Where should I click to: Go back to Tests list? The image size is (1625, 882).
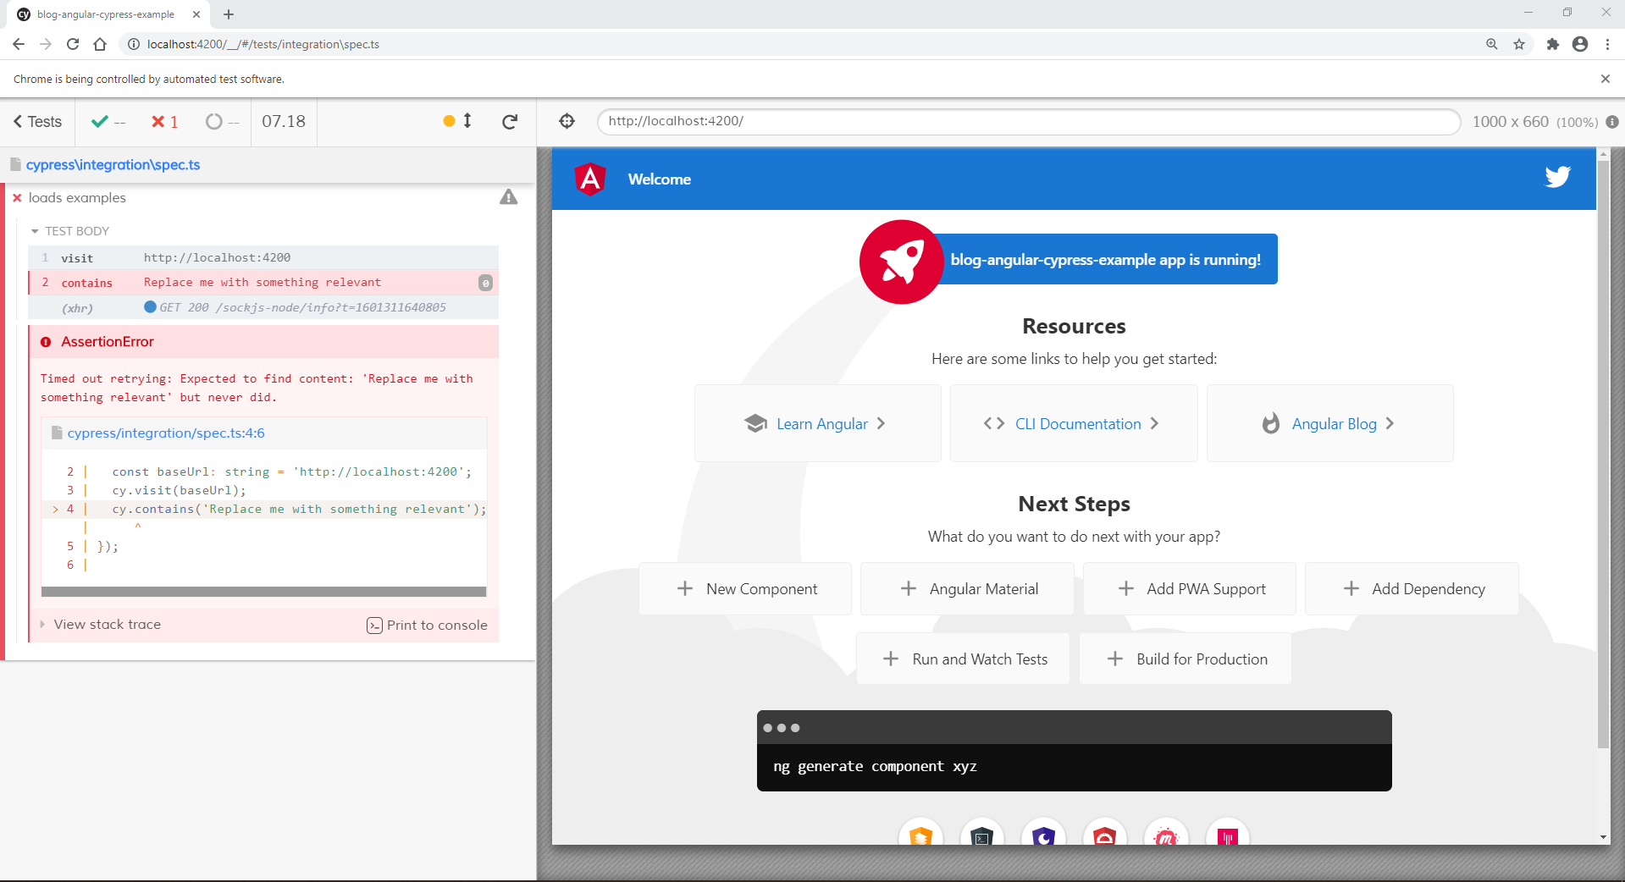37,122
